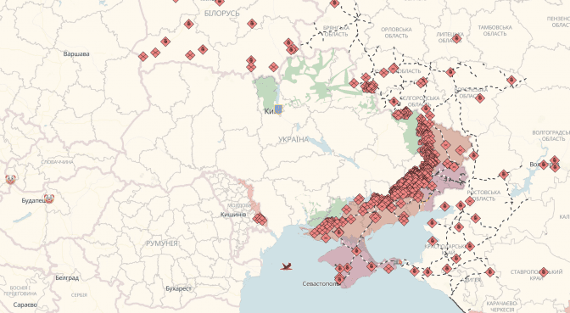Viewport: 570px width, 313px height.
Task: Select the Тамбовська область label
Action: [x=495, y=31]
